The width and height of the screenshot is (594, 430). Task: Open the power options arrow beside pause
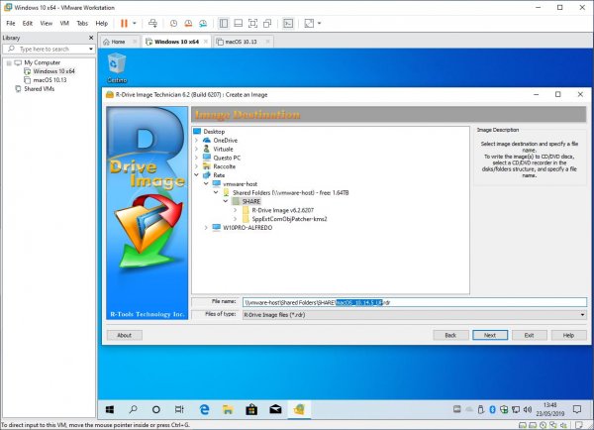coord(134,23)
